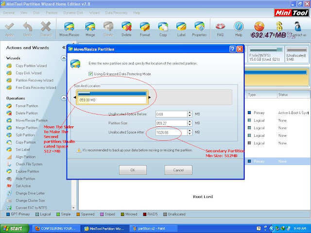Open the Data Recovery menu
The image size is (311, 233).
click(x=116, y=13)
